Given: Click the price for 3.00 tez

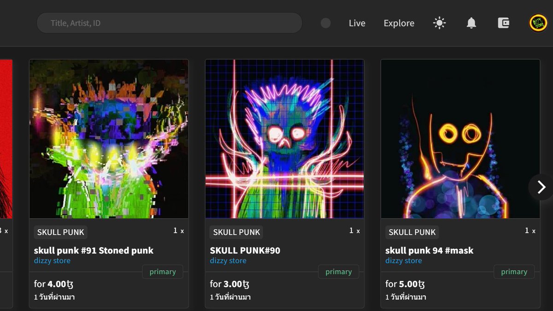Looking at the screenshot, I should [229, 284].
